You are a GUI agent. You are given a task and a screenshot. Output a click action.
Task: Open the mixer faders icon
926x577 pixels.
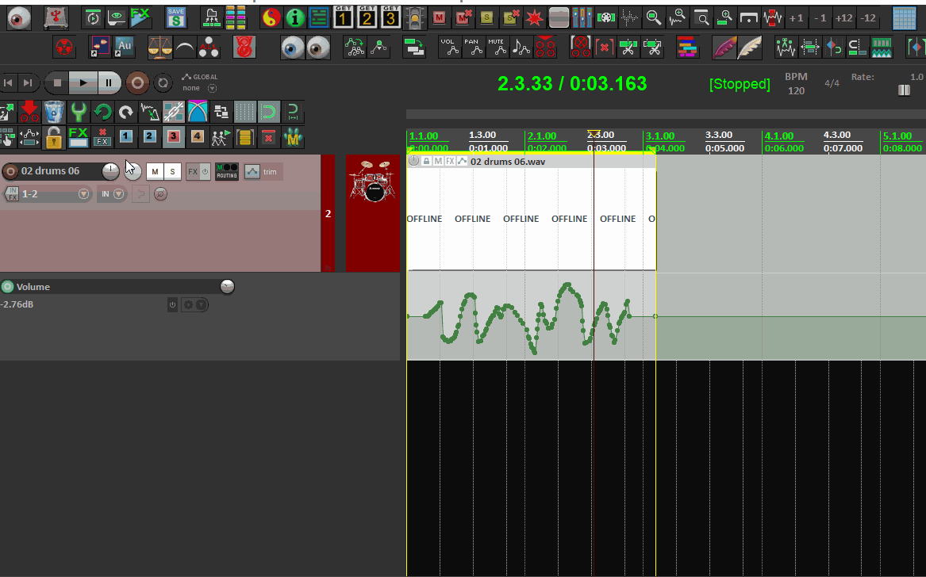pyautogui.click(x=582, y=18)
